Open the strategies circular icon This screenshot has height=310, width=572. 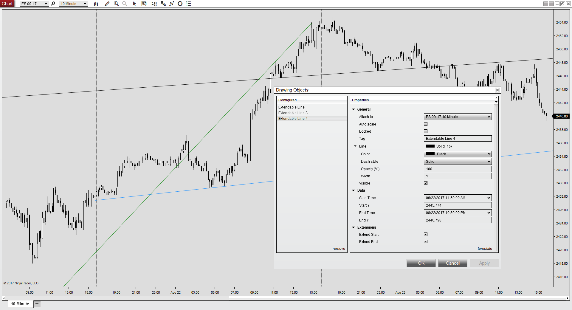point(180,4)
